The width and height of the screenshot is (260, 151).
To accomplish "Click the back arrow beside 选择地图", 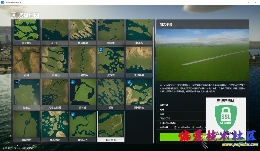I will [x=14, y=15].
